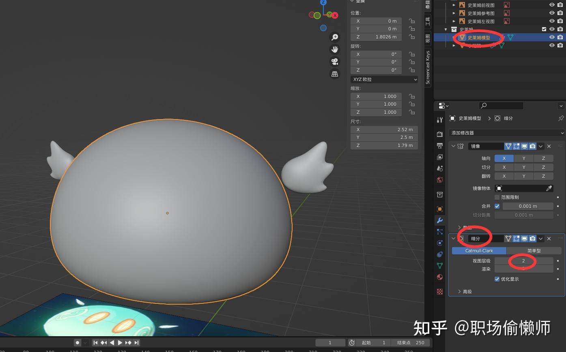Uncheck the 史莱姆 collection exclude checkbox

[x=544, y=29]
